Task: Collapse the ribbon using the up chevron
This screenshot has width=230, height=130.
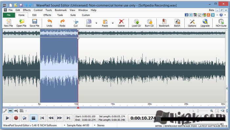Action: [x=217, y=15]
